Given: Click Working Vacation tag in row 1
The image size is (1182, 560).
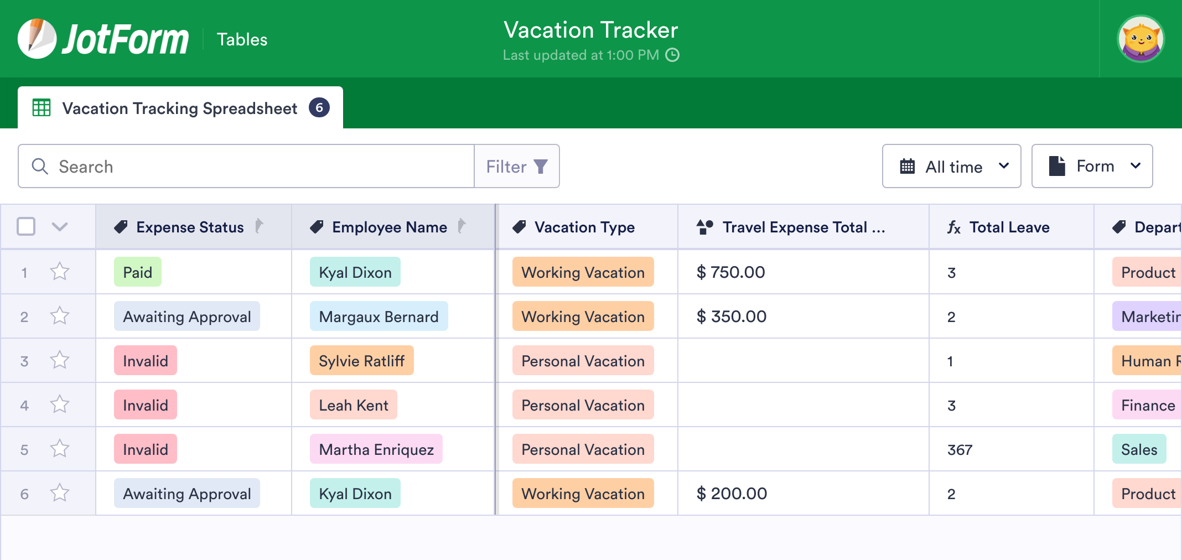Looking at the screenshot, I should (x=583, y=272).
